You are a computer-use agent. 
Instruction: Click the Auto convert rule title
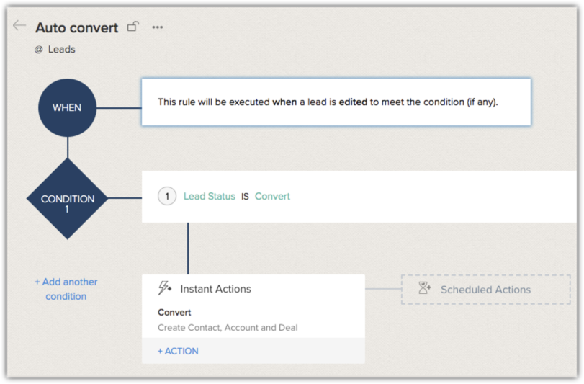(x=76, y=28)
